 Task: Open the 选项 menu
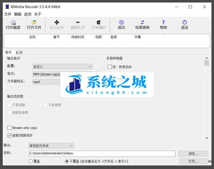click(28, 14)
